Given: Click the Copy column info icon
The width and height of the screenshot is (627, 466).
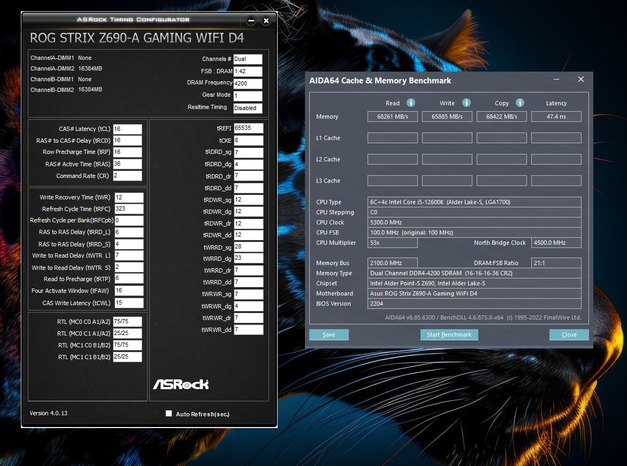Looking at the screenshot, I should pos(520,103).
